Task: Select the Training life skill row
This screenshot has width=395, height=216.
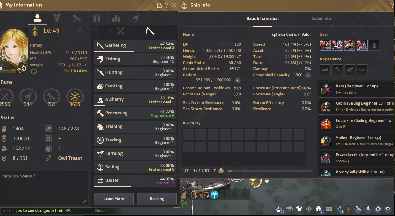Action: pyautogui.click(x=135, y=126)
